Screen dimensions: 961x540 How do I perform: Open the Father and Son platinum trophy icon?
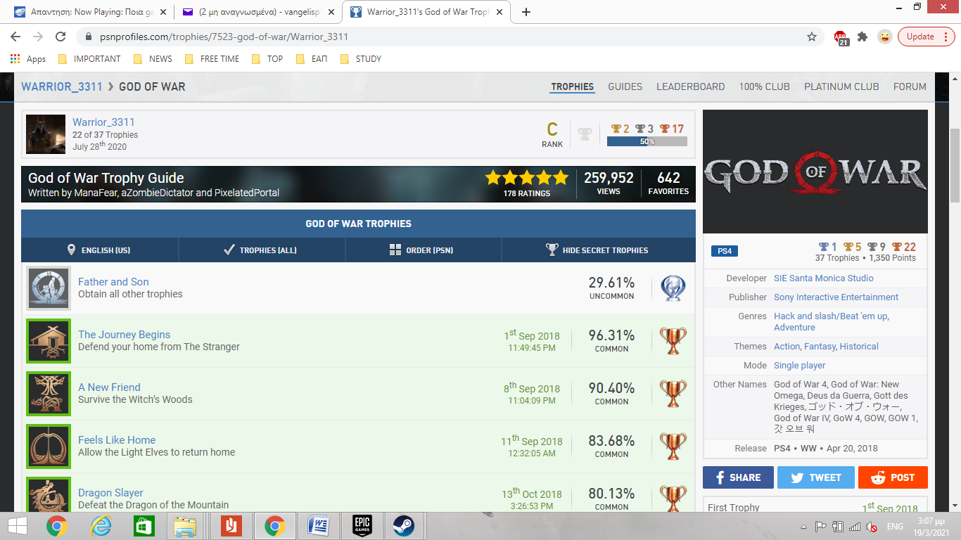49,288
